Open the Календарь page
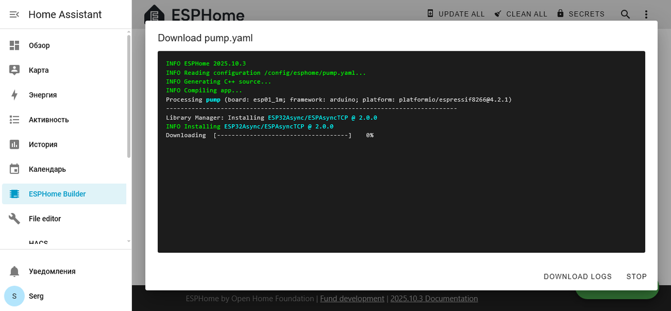Screen dimensions: 671x311 click(x=64, y=169)
